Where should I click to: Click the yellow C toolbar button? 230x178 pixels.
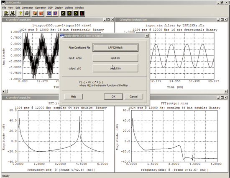[63, 13]
